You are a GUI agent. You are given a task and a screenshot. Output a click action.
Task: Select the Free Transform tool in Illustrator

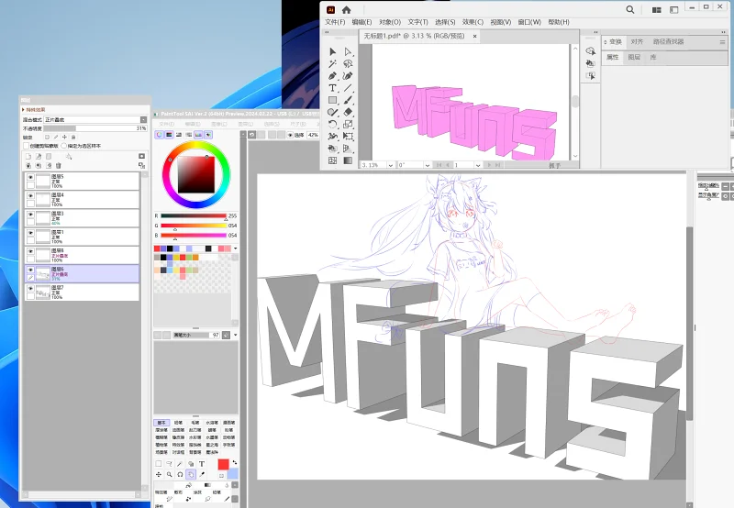(x=348, y=136)
